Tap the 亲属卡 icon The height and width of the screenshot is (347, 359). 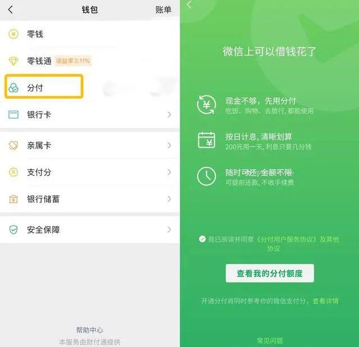pos(13,145)
